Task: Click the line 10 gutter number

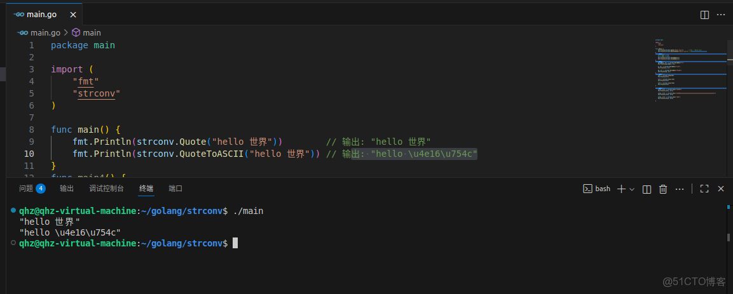Action: click(x=30, y=154)
